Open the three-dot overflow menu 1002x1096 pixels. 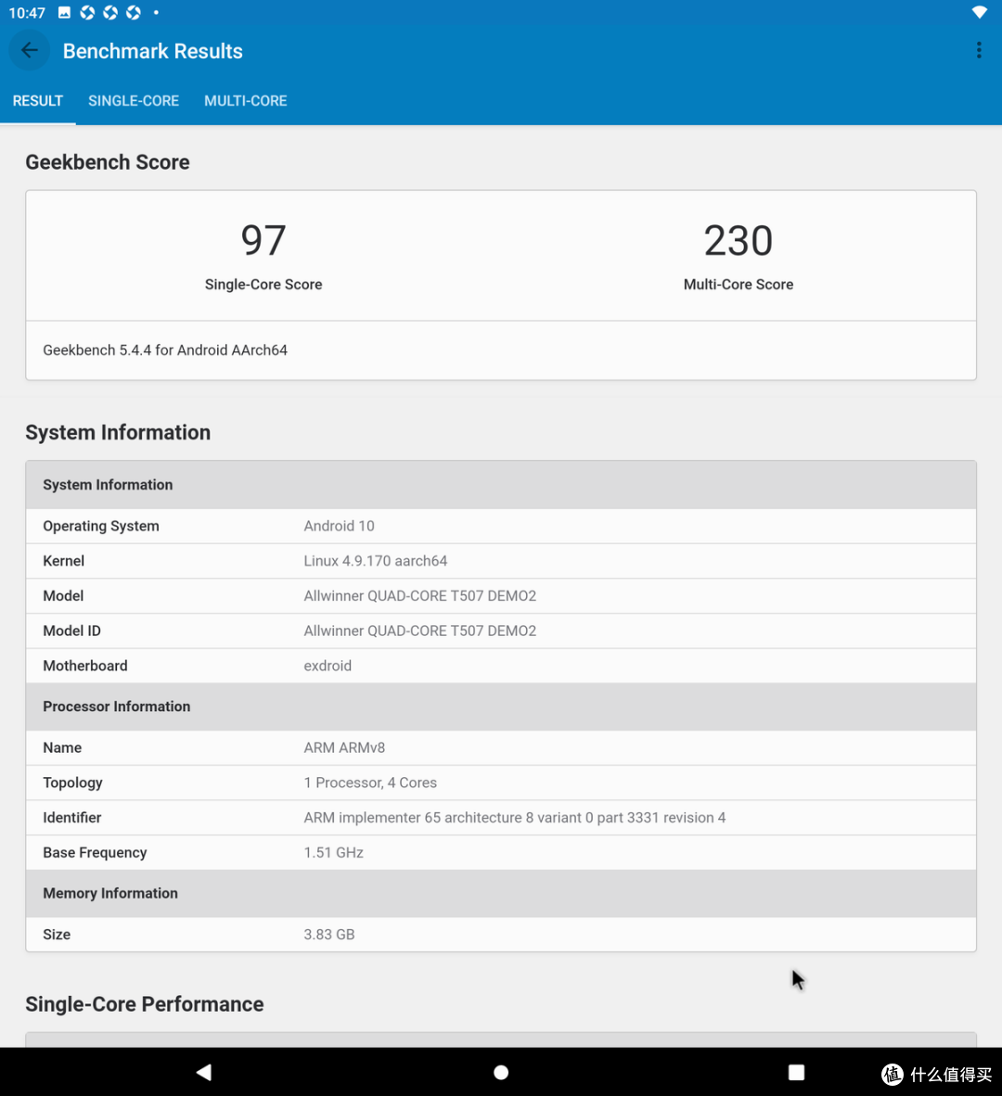click(x=978, y=50)
